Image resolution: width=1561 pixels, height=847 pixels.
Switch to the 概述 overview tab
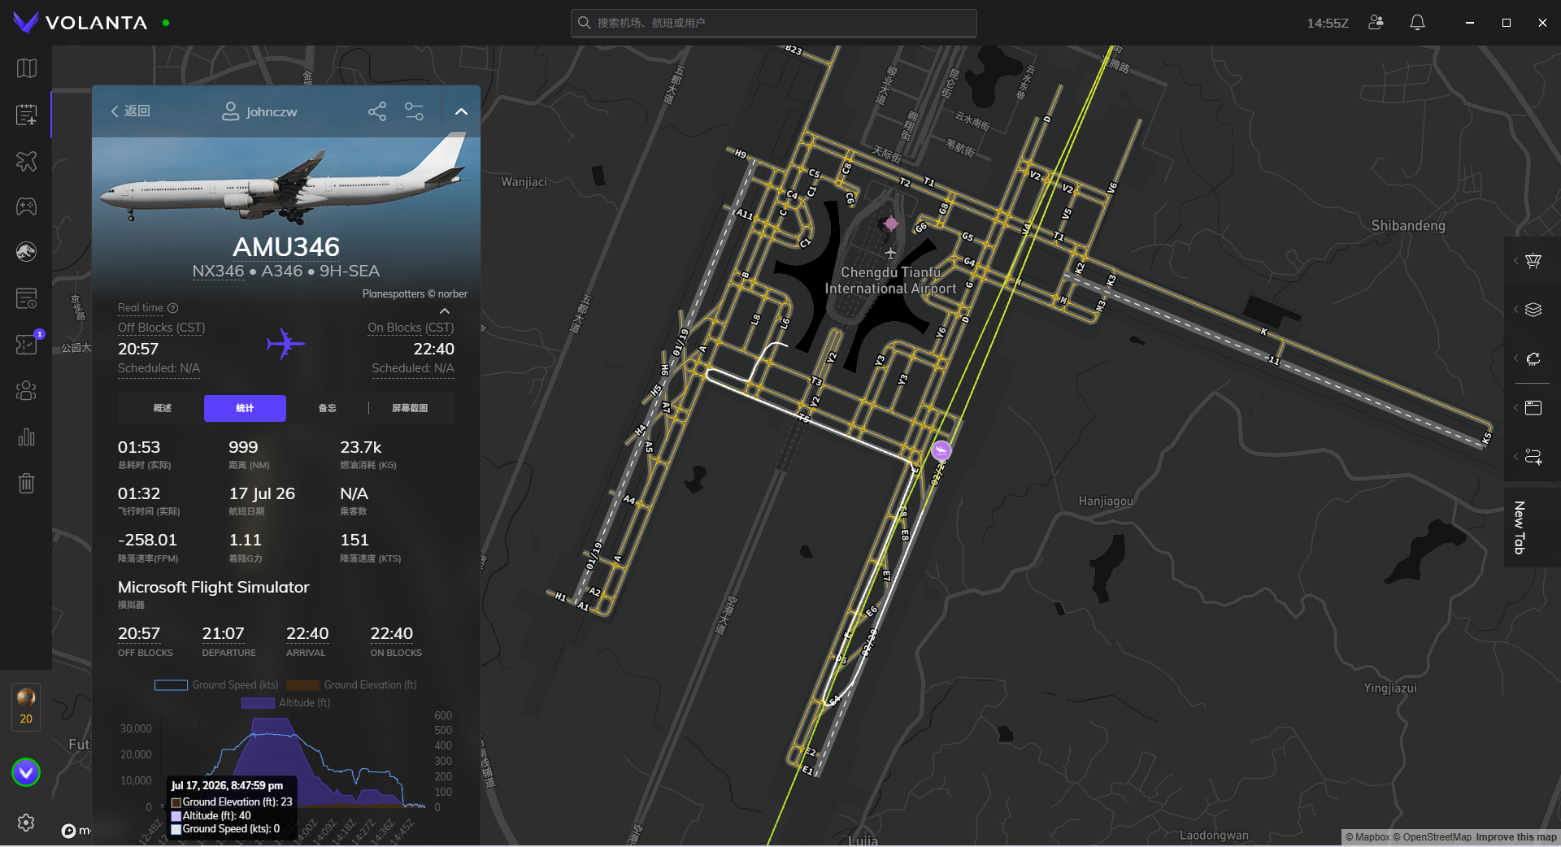click(x=163, y=408)
